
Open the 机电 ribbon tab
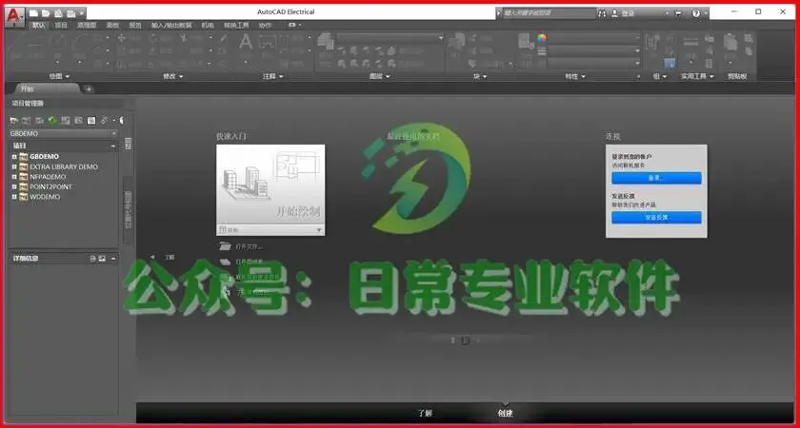(209, 25)
